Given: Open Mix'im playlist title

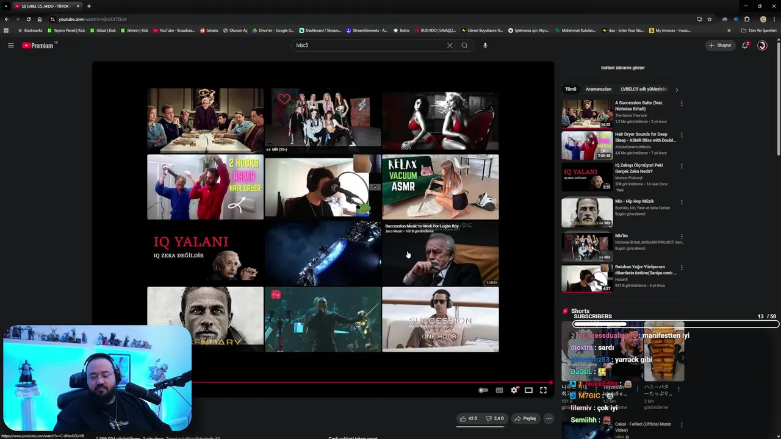Looking at the screenshot, I should point(621,236).
